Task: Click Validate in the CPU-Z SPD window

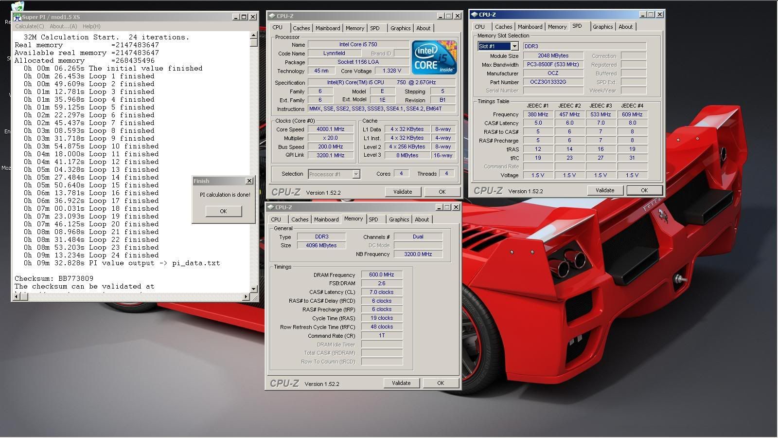Action: (x=604, y=190)
